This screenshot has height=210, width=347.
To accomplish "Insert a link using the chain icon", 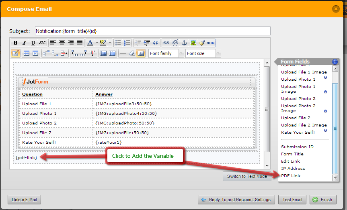I will [166, 43].
